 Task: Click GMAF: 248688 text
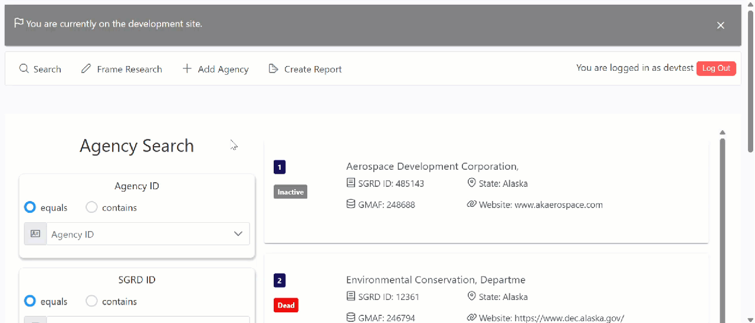click(386, 205)
